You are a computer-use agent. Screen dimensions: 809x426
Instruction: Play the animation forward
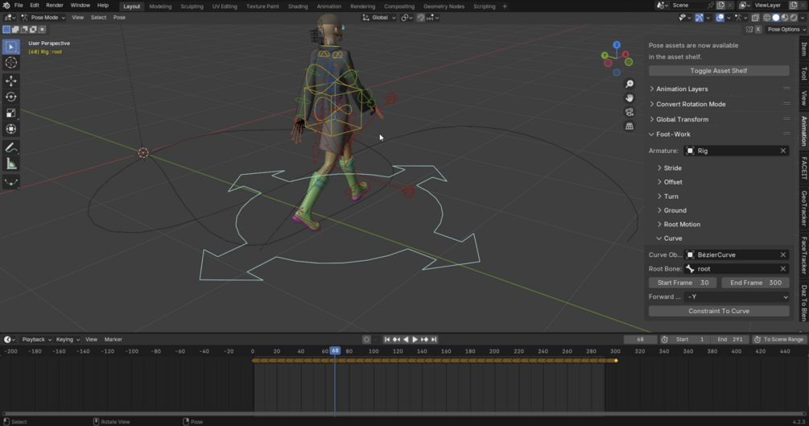point(415,340)
